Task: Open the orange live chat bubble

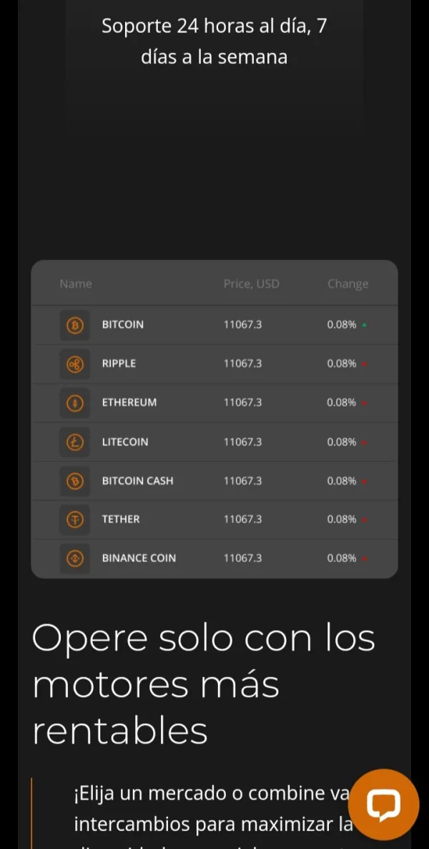Action: 383,805
